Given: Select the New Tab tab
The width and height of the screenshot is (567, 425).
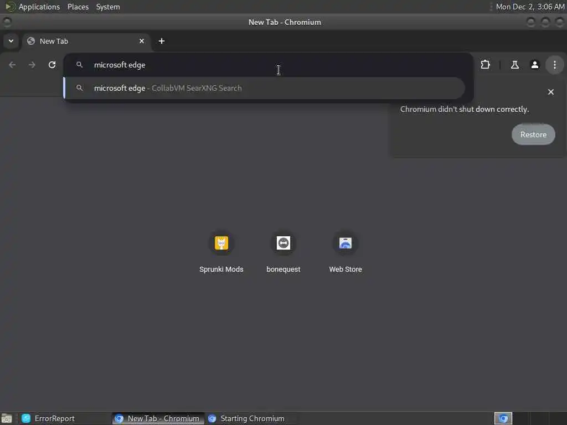Looking at the screenshot, I should tap(86, 41).
